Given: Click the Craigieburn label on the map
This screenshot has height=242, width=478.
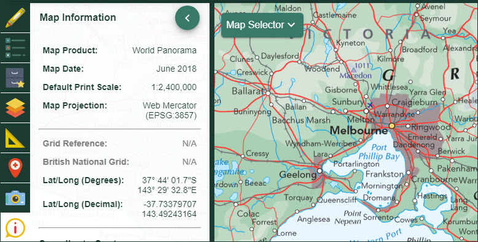Looking at the screenshot, I should click(x=415, y=102).
